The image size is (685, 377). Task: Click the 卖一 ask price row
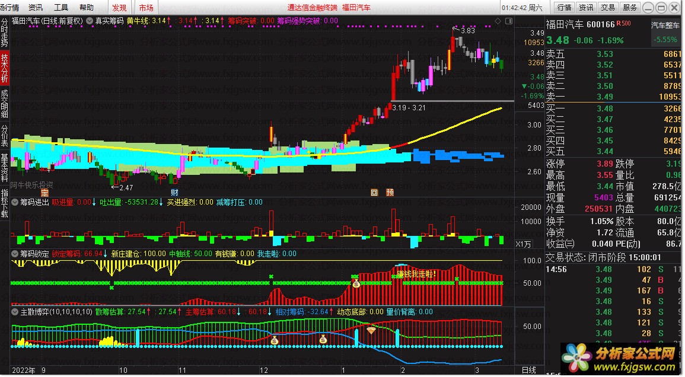(613, 97)
